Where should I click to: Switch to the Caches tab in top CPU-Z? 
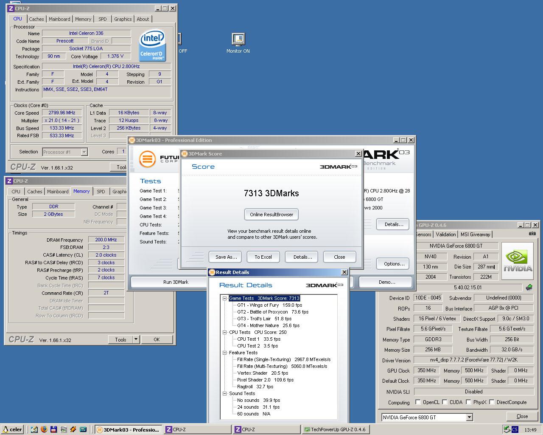pos(36,19)
